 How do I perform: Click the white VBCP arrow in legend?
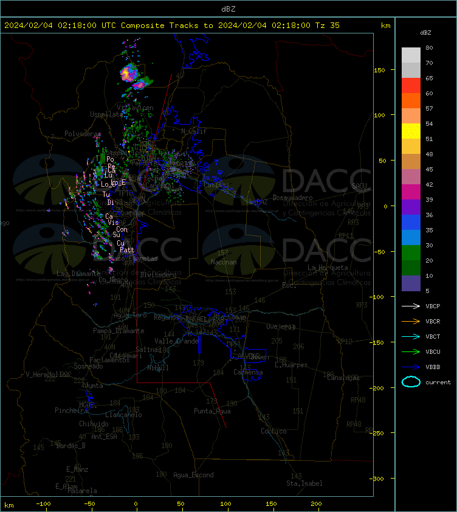[x=411, y=306]
